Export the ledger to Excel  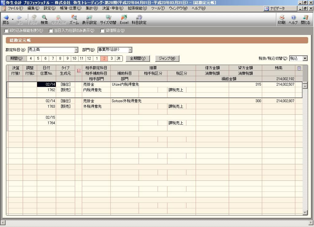(124, 20)
